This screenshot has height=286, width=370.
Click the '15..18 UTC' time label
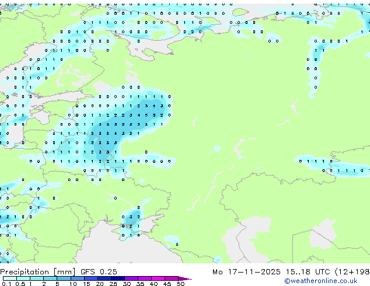click(308, 272)
